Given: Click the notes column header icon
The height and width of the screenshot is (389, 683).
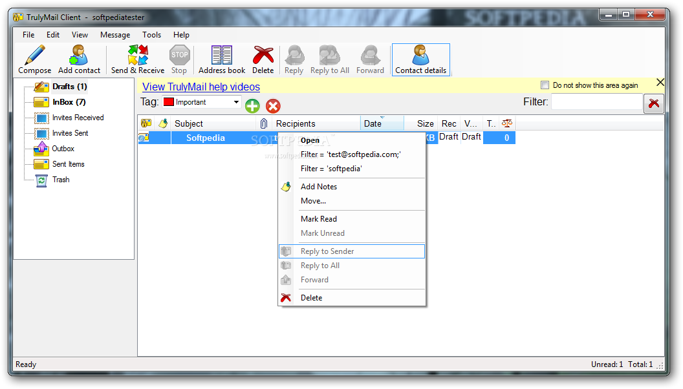Looking at the screenshot, I should [x=163, y=123].
